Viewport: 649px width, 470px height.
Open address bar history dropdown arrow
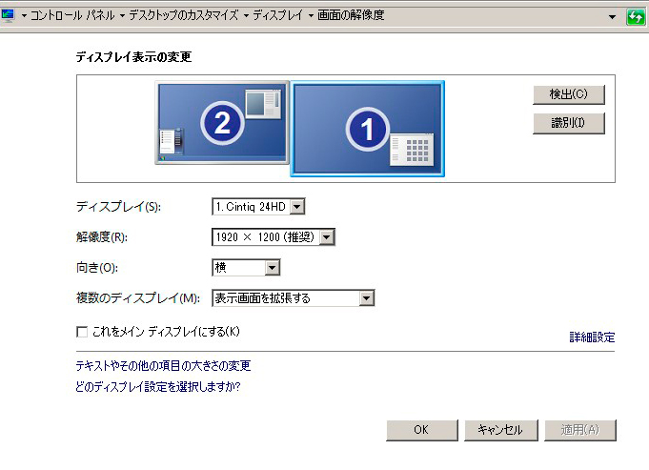[x=612, y=17]
